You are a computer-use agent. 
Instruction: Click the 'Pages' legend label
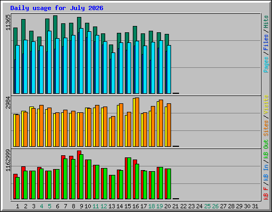(x=266, y=65)
